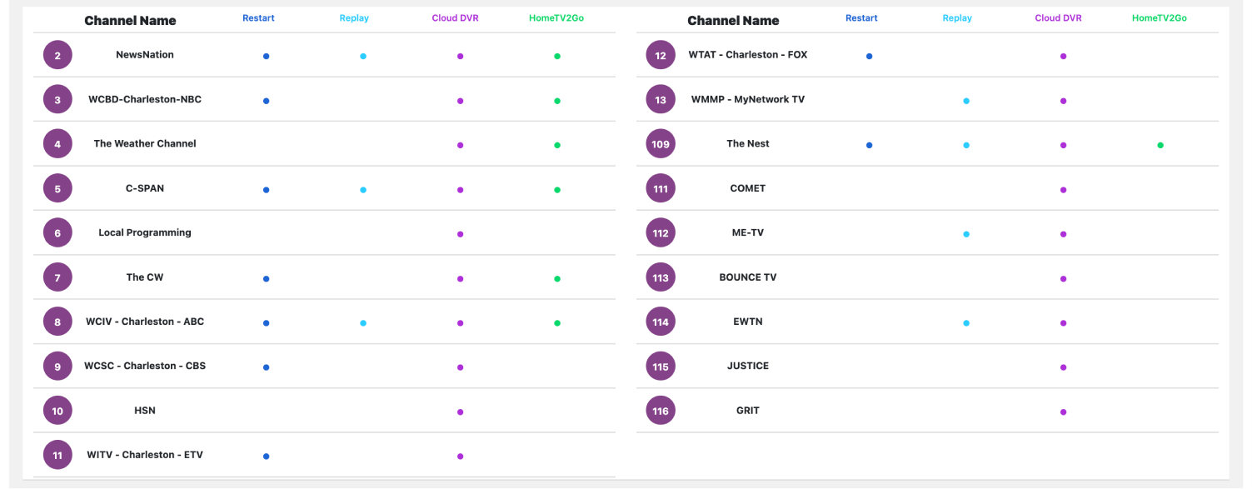Click the Cloud DVR dot for GRIT
This screenshot has height=489, width=1252.
(1063, 412)
